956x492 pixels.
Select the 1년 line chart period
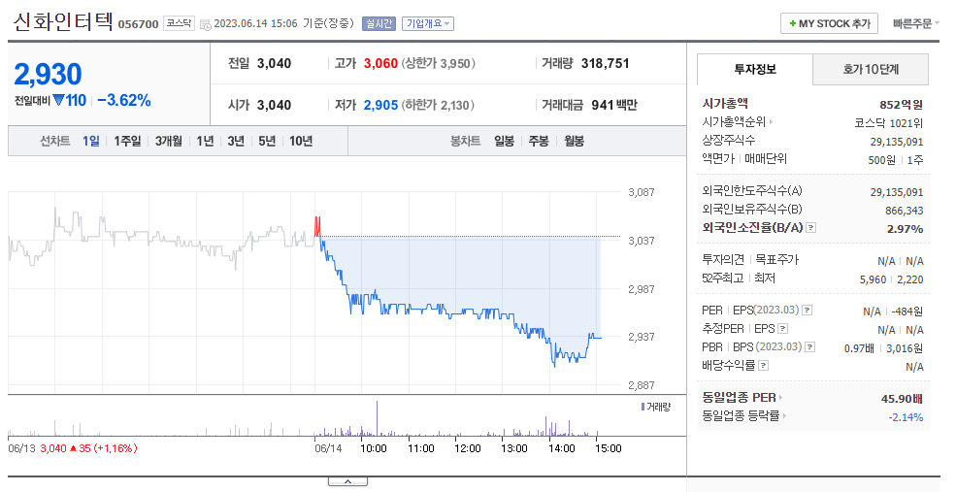click(x=205, y=141)
